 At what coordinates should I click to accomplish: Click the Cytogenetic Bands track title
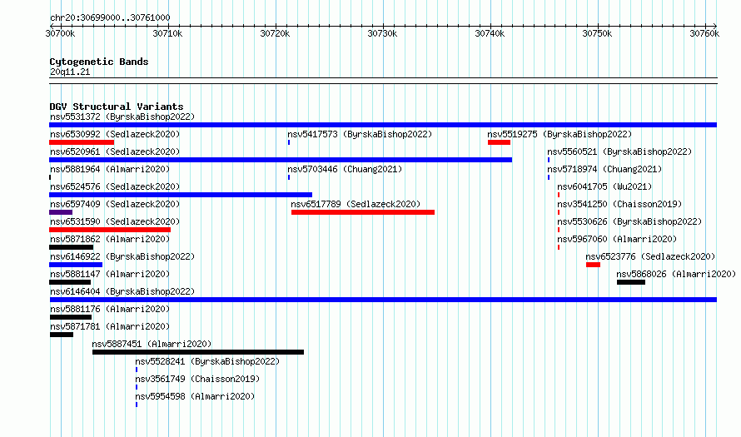[99, 62]
